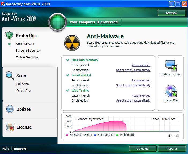
Task: Click the 'Period: 10 minutes' chart label
Action: tap(163, 119)
